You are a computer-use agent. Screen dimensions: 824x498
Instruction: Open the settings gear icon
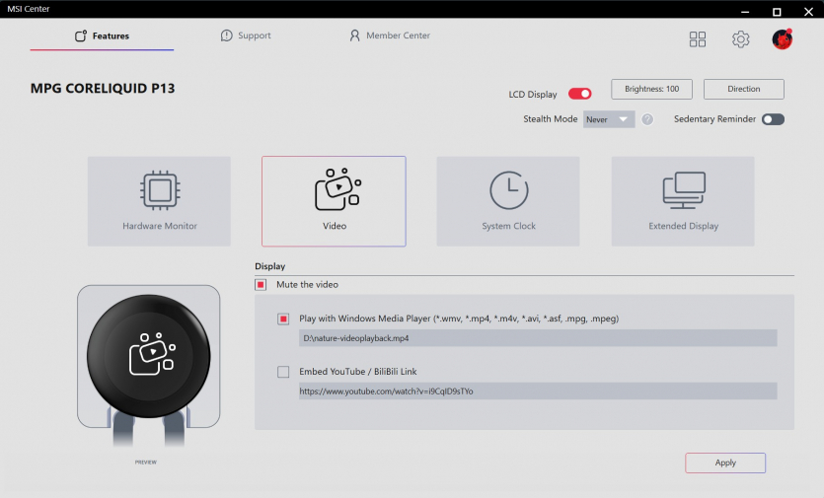[x=740, y=39]
